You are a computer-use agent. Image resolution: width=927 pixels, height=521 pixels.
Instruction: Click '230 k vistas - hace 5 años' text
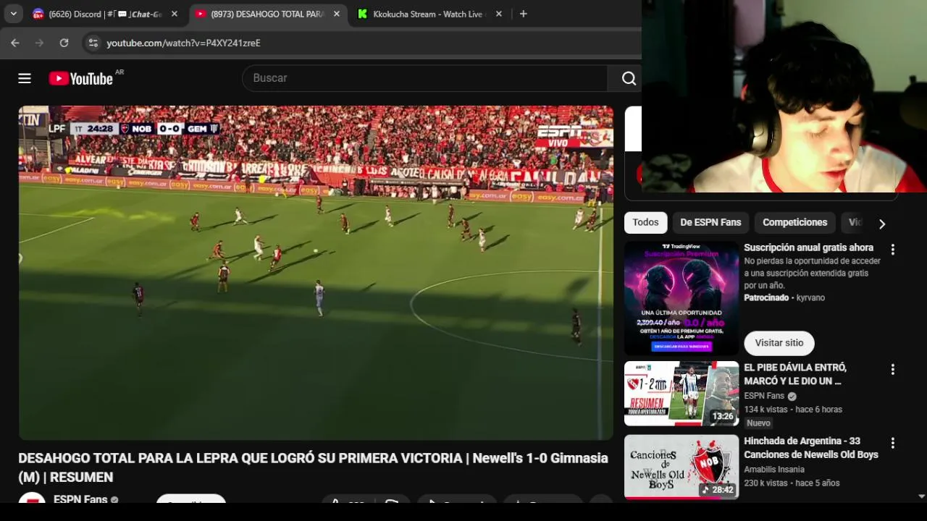tap(792, 483)
